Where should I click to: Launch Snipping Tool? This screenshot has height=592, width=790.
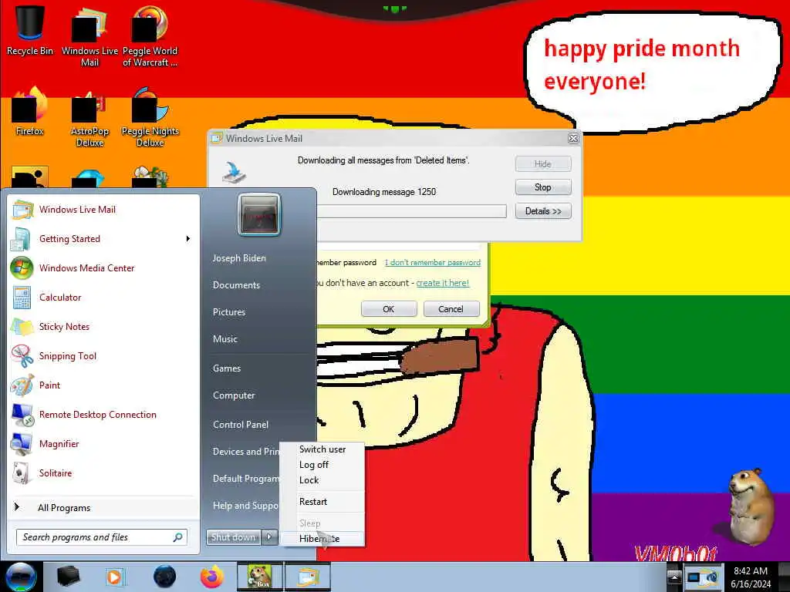click(103, 356)
